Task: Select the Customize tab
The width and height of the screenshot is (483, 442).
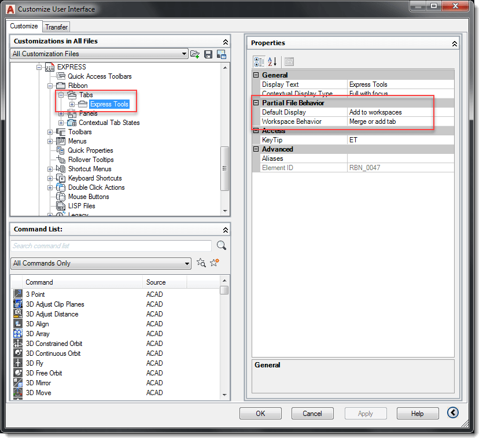Action: pos(24,26)
